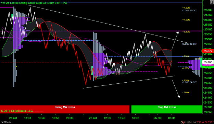Click the 24500 price axis label
This screenshot has height=124, width=214.
pos(208,88)
